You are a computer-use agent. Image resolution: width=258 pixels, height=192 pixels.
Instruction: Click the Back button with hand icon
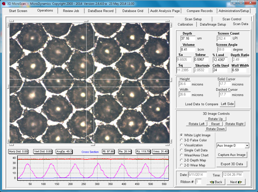[216, 182]
